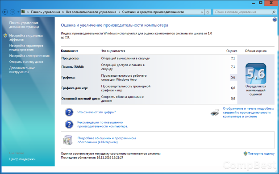The width and height of the screenshot is (279, 174).
Task: Open help via the blue question icon top right
Action: pos(275,20)
